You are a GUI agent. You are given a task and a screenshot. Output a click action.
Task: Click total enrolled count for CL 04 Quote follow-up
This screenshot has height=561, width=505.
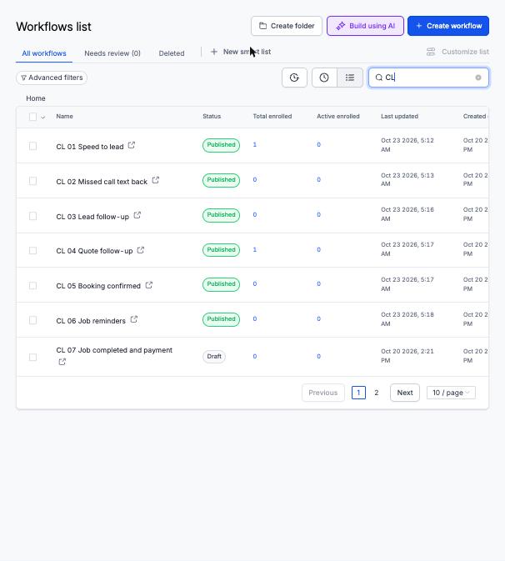(x=255, y=249)
